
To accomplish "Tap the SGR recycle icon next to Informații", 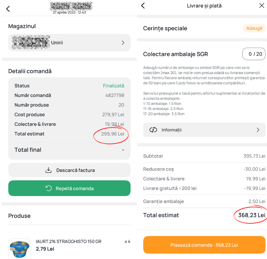I will pos(153,130).
